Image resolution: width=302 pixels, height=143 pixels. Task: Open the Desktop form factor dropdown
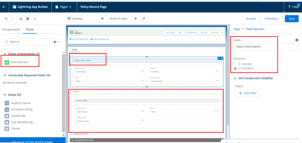tap(86, 19)
